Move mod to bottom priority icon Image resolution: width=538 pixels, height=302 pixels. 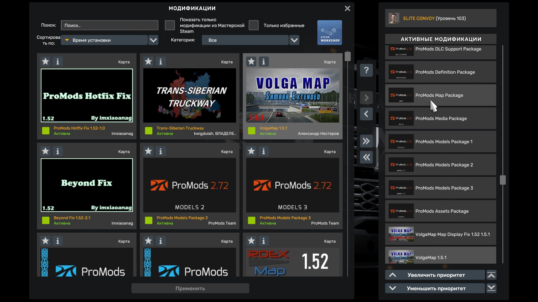pos(491,288)
